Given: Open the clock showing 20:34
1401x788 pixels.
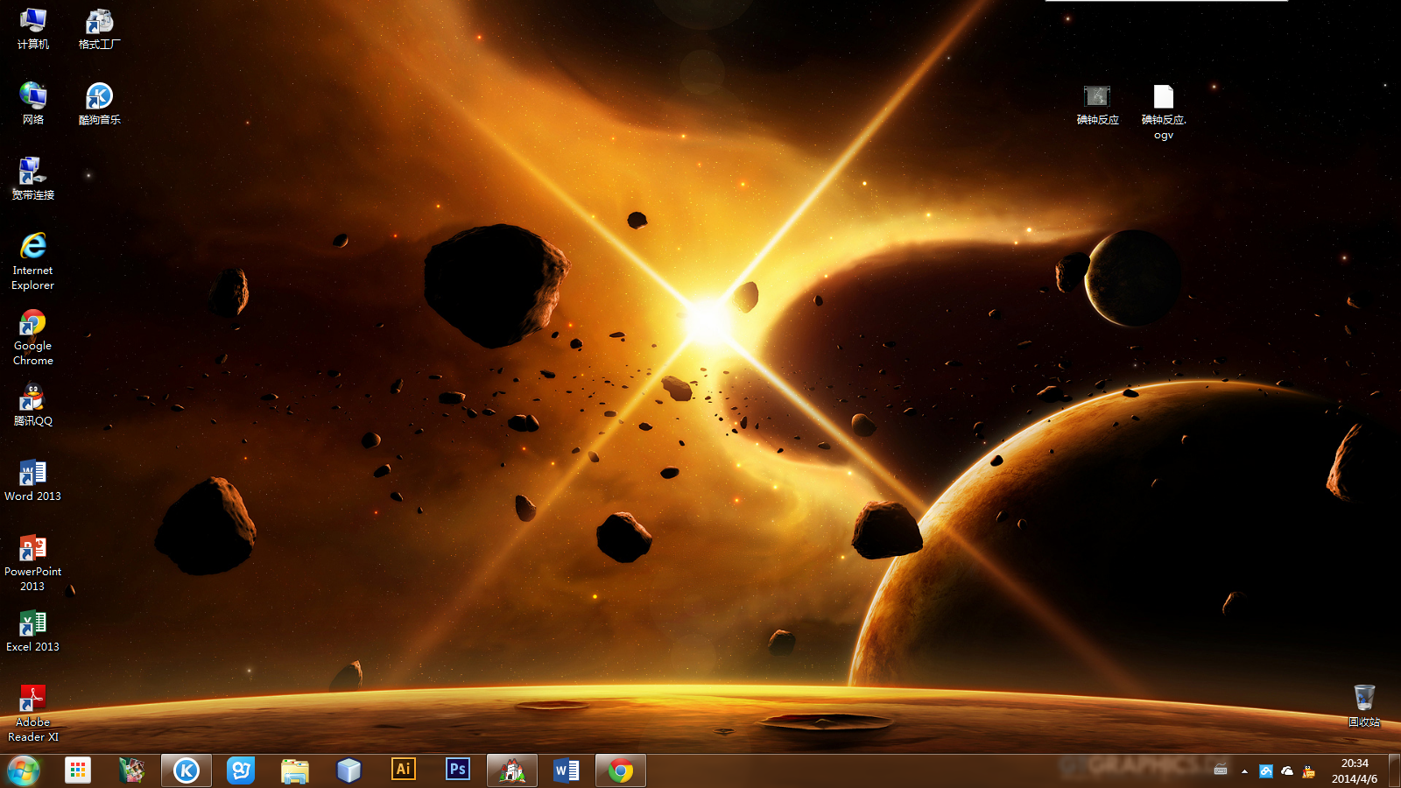Looking at the screenshot, I should click(1355, 770).
